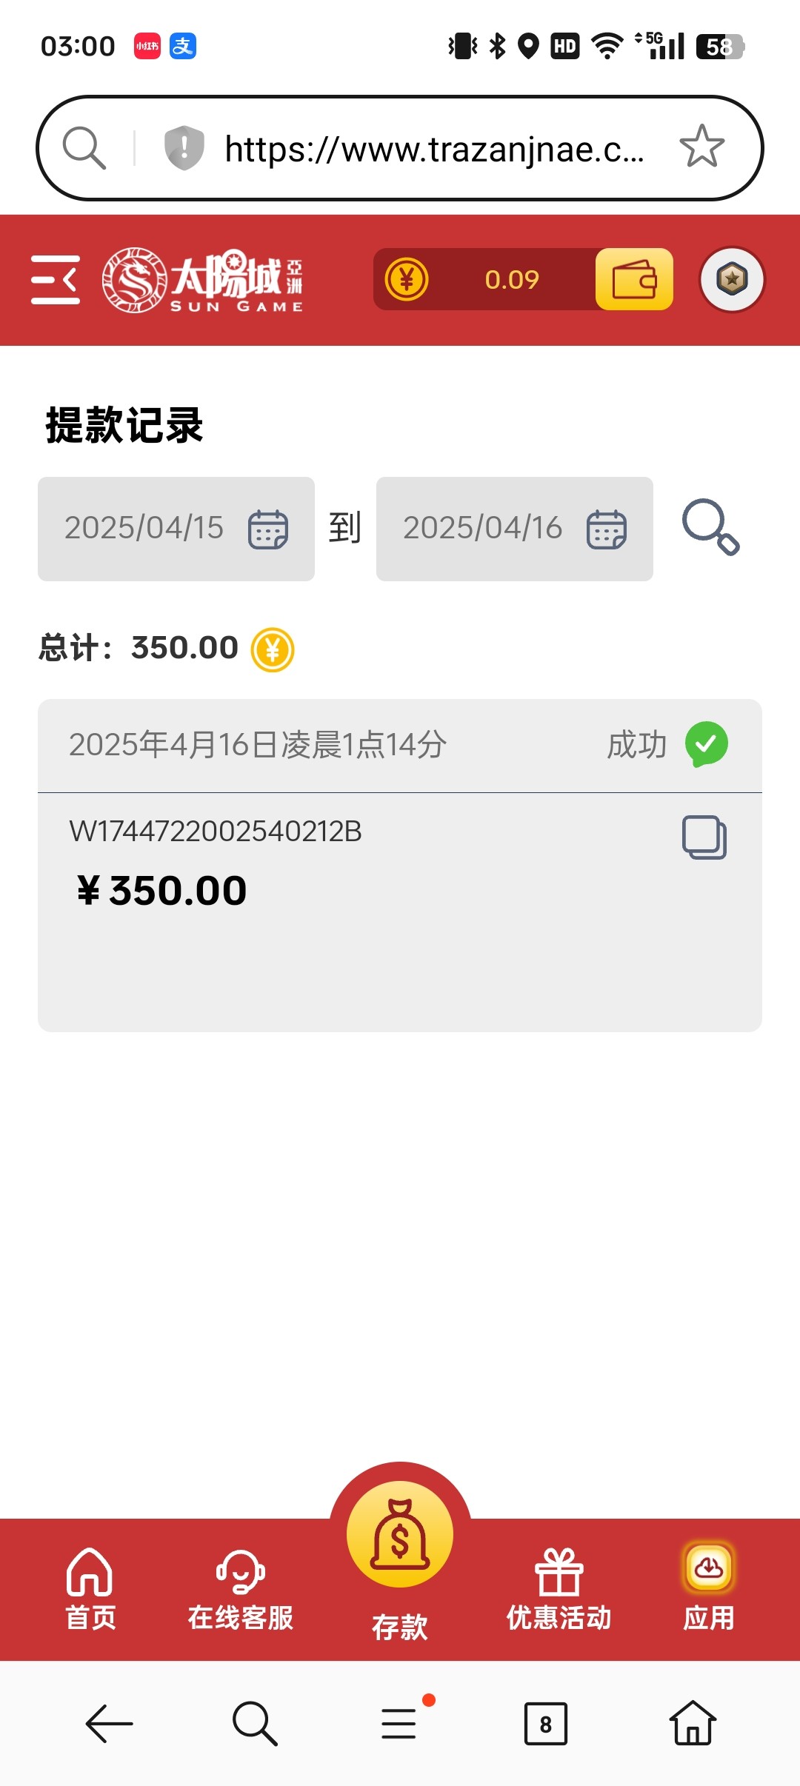Copy the withdrawal order number
The width and height of the screenshot is (800, 1786).
(x=704, y=837)
